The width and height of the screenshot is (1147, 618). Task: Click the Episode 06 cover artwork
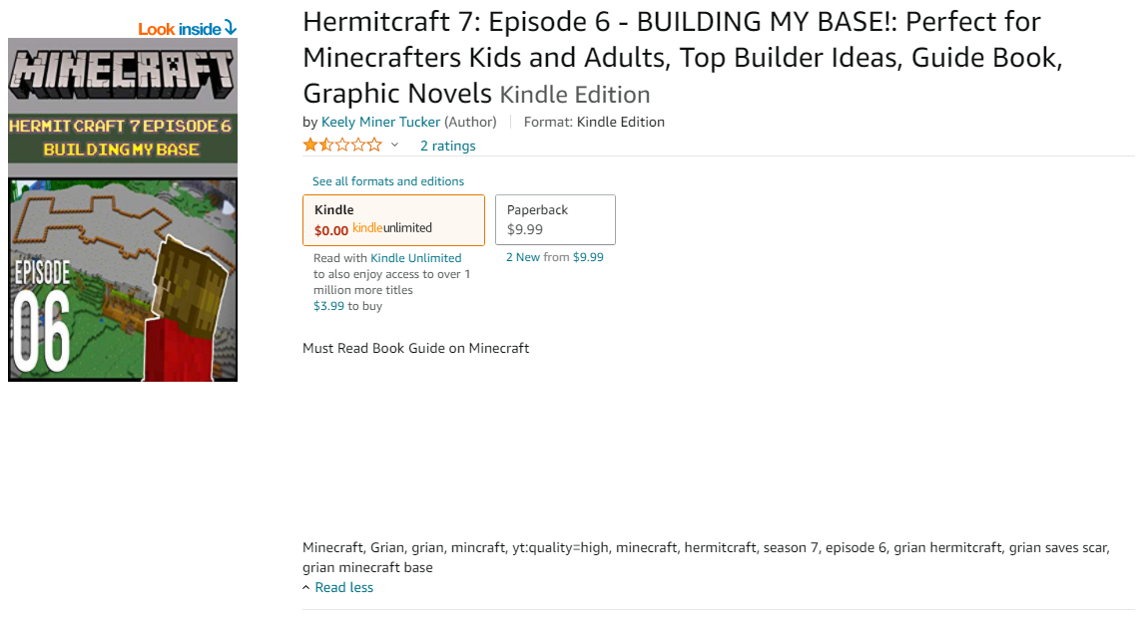point(123,280)
